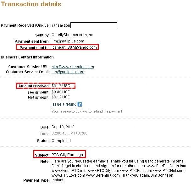Click the Transaction details heading
This screenshot has height=187, width=194.
point(31,4)
